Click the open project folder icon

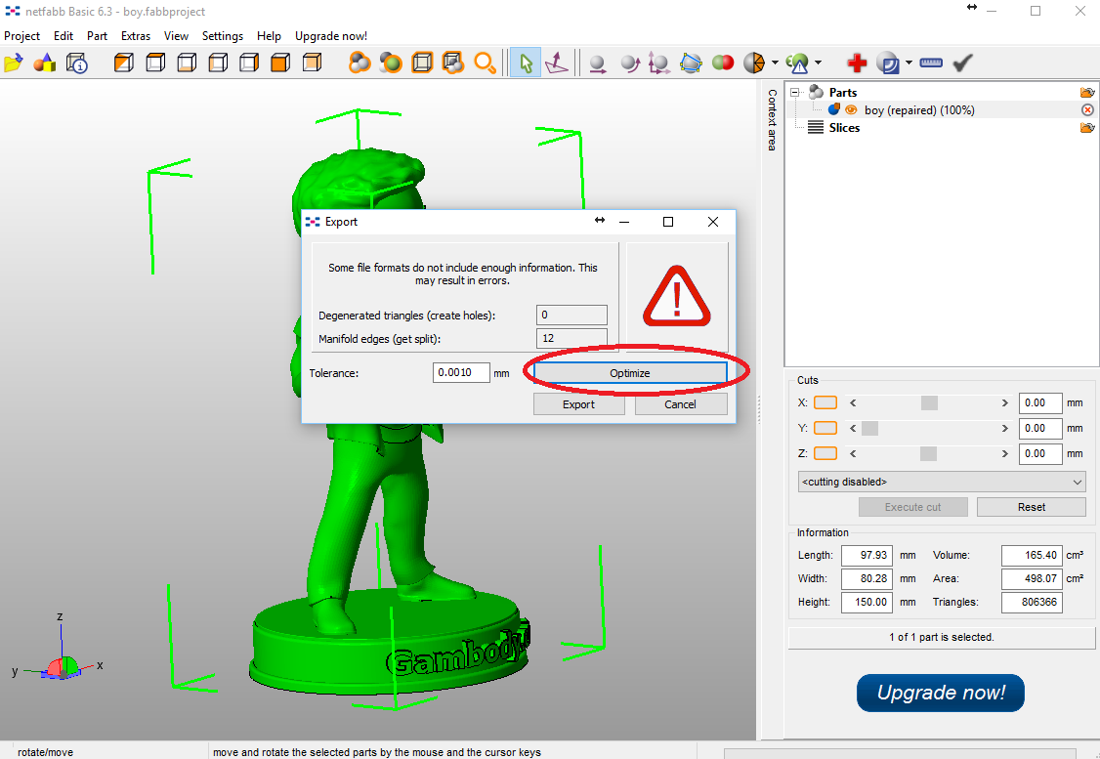coord(13,63)
